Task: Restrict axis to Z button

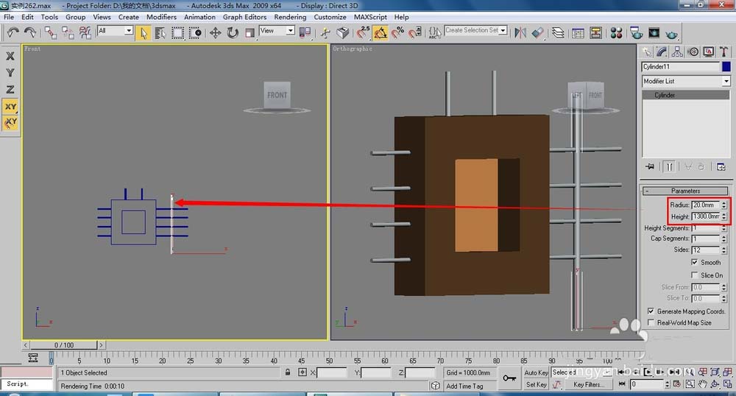Action: tap(10, 89)
